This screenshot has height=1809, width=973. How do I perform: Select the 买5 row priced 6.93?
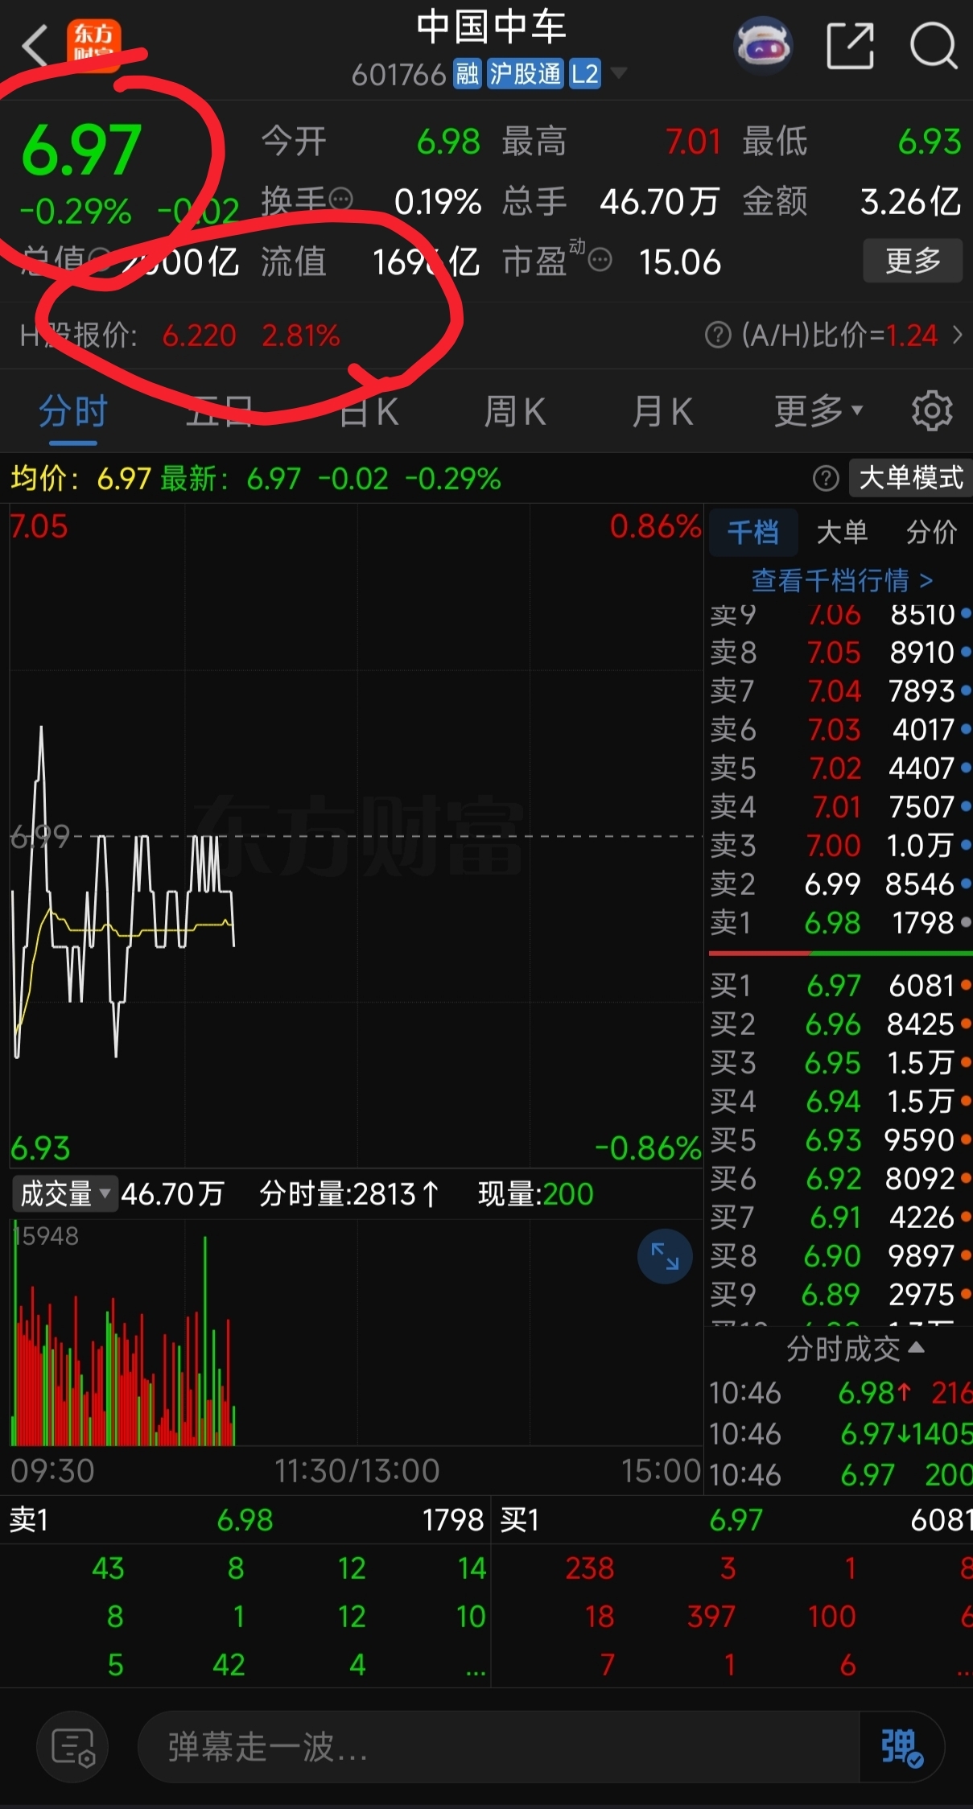click(840, 1139)
